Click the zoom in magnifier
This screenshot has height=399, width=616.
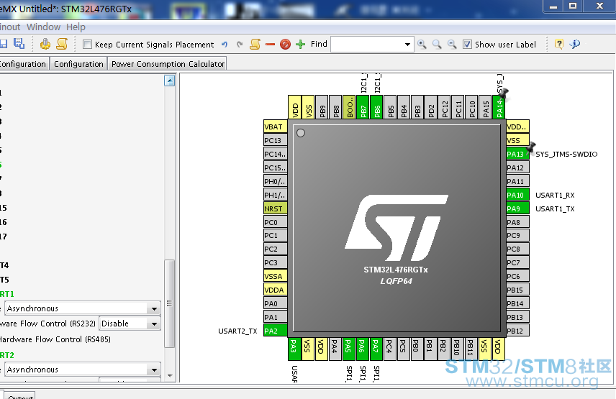click(422, 45)
